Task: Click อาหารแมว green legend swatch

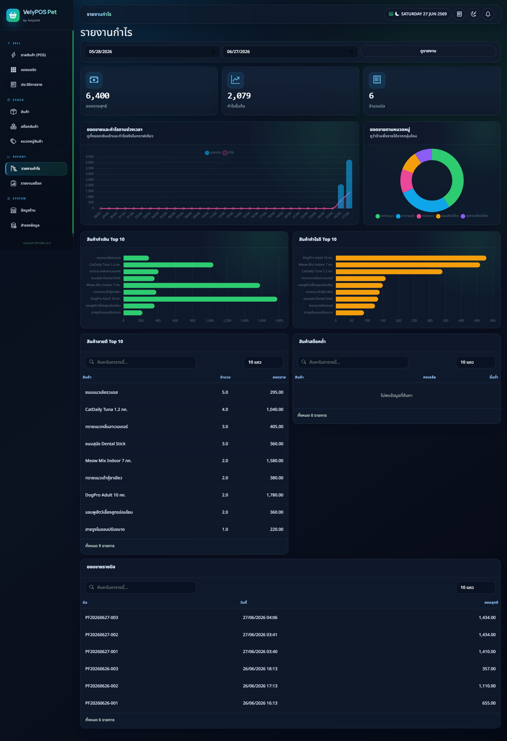Action: tap(378, 216)
